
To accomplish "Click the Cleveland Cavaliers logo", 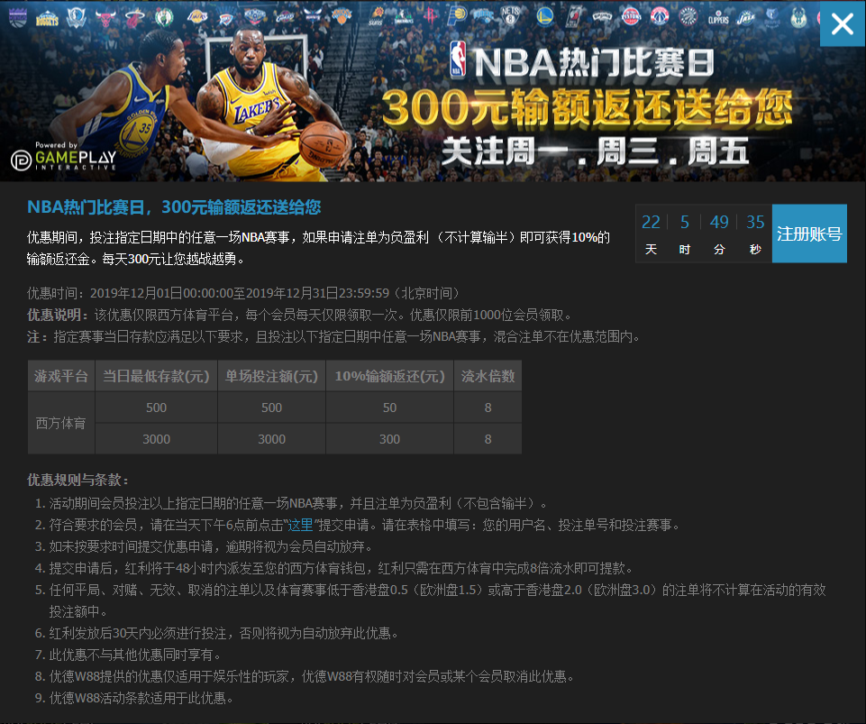I will point(284,16).
